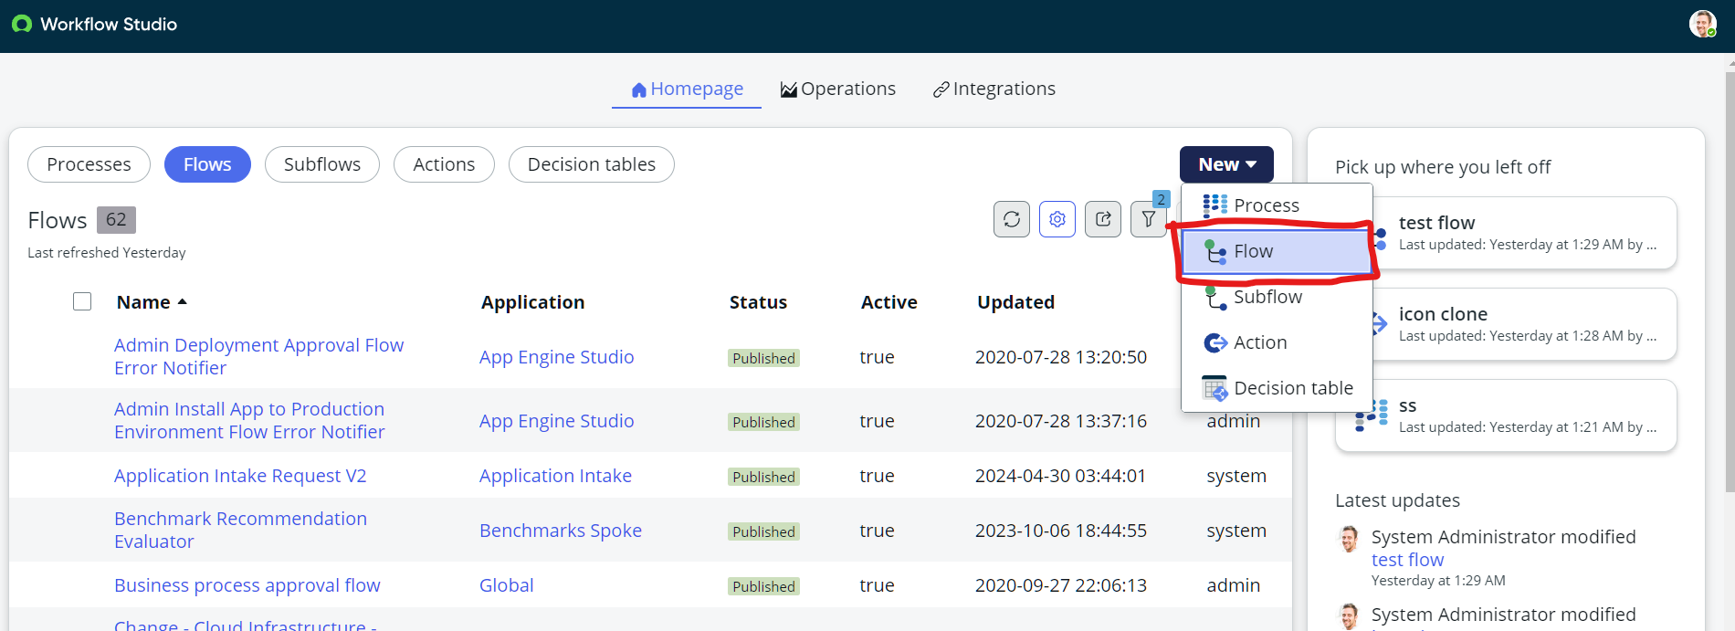Click the refresh list icon button

(x=1012, y=219)
